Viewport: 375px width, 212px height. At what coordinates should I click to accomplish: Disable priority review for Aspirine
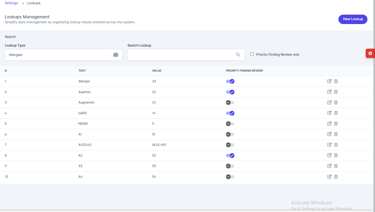click(x=230, y=92)
